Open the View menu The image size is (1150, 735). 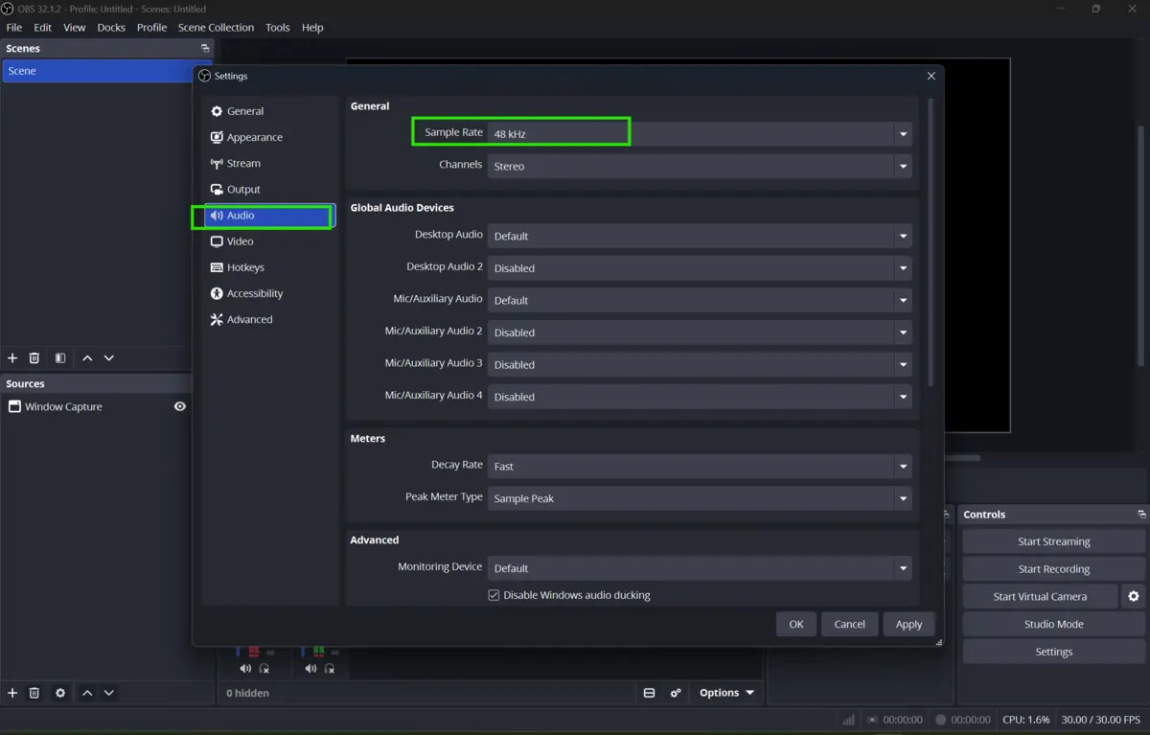[x=74, y=28]
